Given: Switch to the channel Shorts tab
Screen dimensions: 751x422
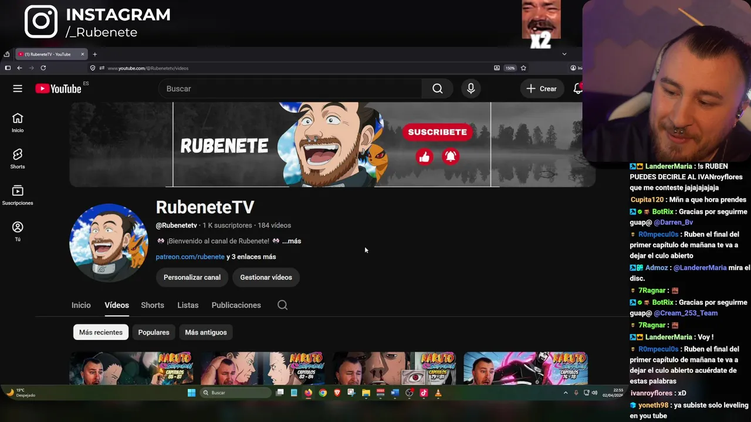Looking at the screenshot, I should tap(153, 305).
